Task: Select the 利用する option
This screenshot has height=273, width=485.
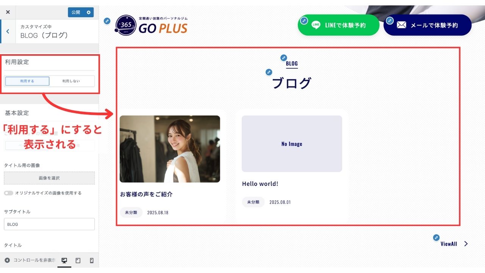Action: coord(27,81)
